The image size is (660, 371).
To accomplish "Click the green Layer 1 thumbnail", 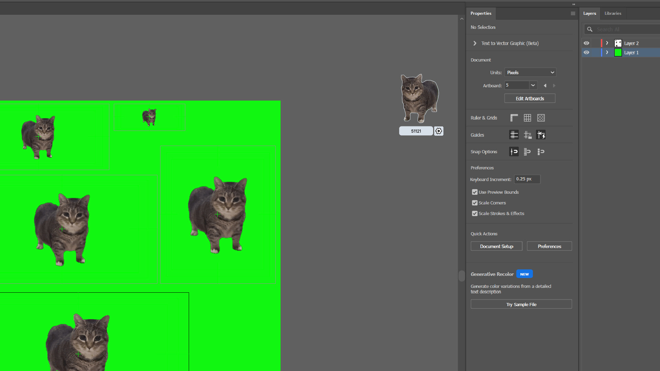I will (x=618, y=52).
